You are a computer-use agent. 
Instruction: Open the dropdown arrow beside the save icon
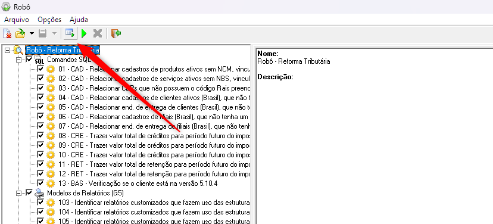tap(54, 33)
